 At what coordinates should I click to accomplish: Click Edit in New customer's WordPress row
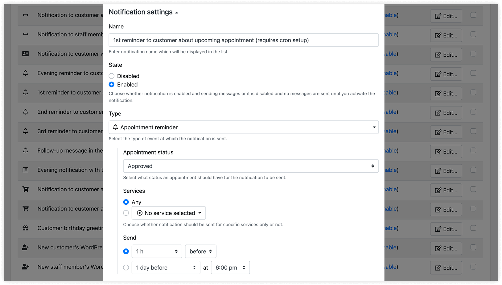[446, 248]
